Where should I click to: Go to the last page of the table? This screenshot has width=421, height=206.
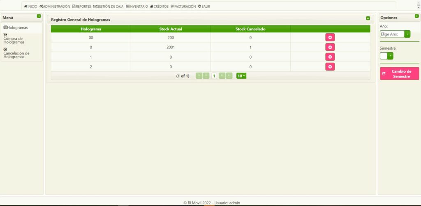pos(229,76)
